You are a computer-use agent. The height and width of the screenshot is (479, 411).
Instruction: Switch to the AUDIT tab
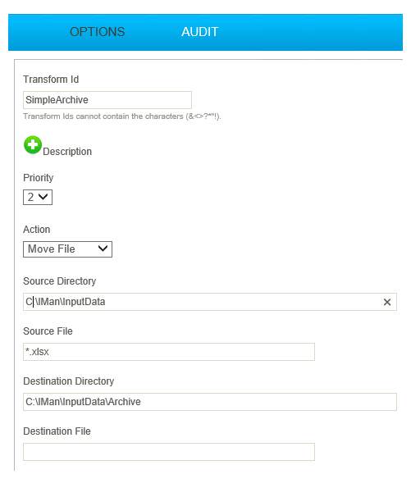point(200,32)
